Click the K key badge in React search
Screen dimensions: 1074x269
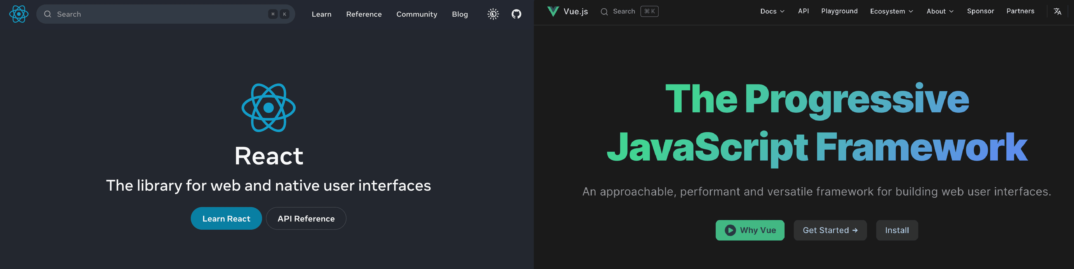pos(284,14)
